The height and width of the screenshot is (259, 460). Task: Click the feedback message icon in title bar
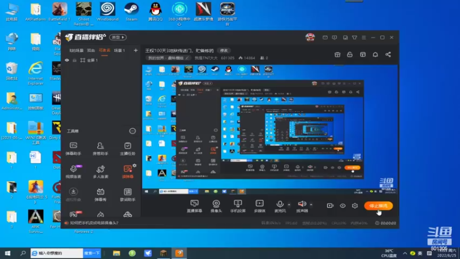coord(335,37)
